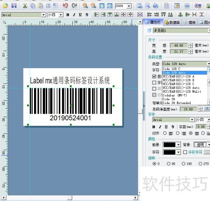Screen dimensions: 210x201
Task: Click the width 49.80 input field
Action: point(179,46)
